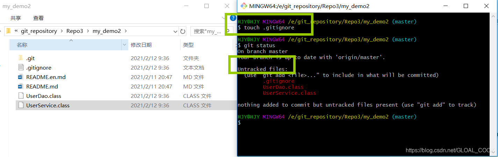The height and width of the screenshot is (157, 498).
Task: Click 'nothing added to commit' line in terminal
Action: (357, 105)
